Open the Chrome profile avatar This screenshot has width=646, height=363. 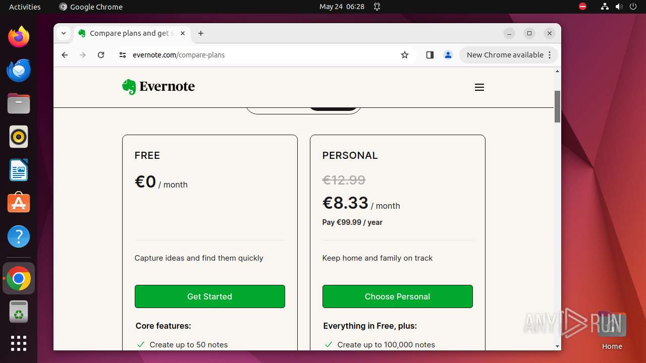tap(448, 55)
